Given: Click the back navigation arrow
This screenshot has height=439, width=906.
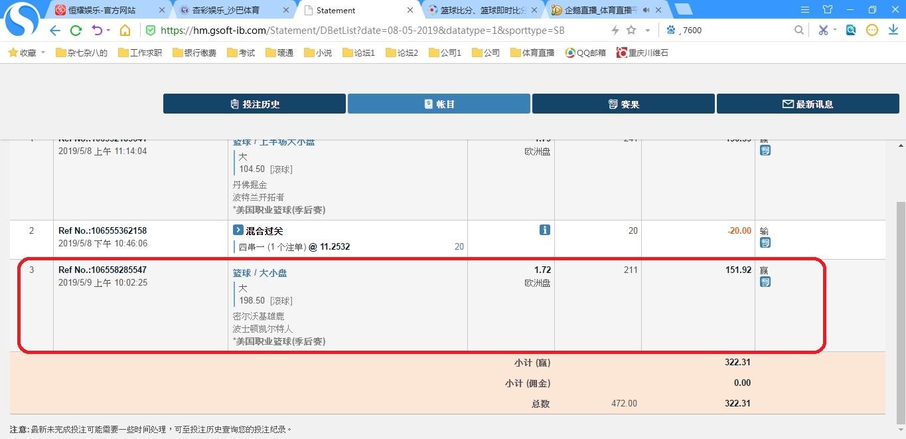Looking at the screenshot, I should [x=55, y=31].
